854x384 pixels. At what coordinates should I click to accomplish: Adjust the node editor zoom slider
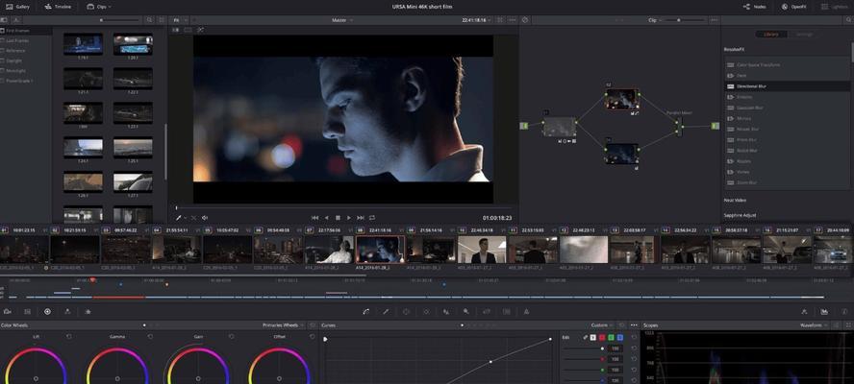685,20
